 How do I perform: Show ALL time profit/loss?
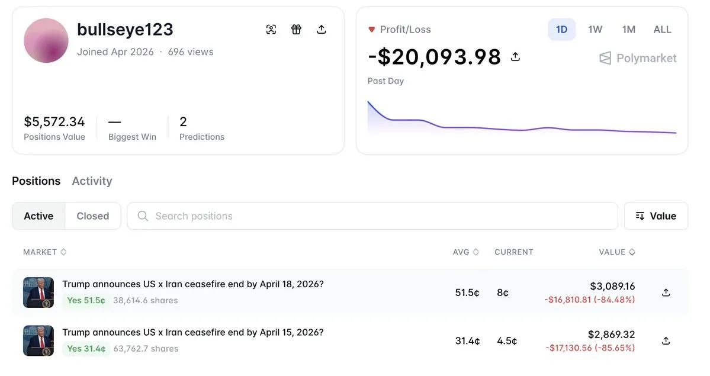[x=662, y=30]
